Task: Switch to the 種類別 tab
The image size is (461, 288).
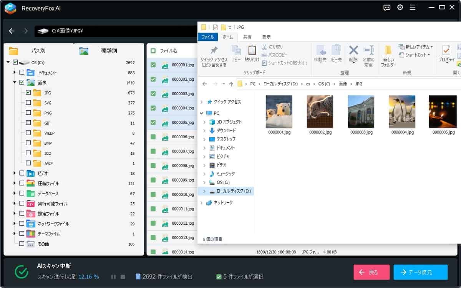Action: (x=109, y=51)
